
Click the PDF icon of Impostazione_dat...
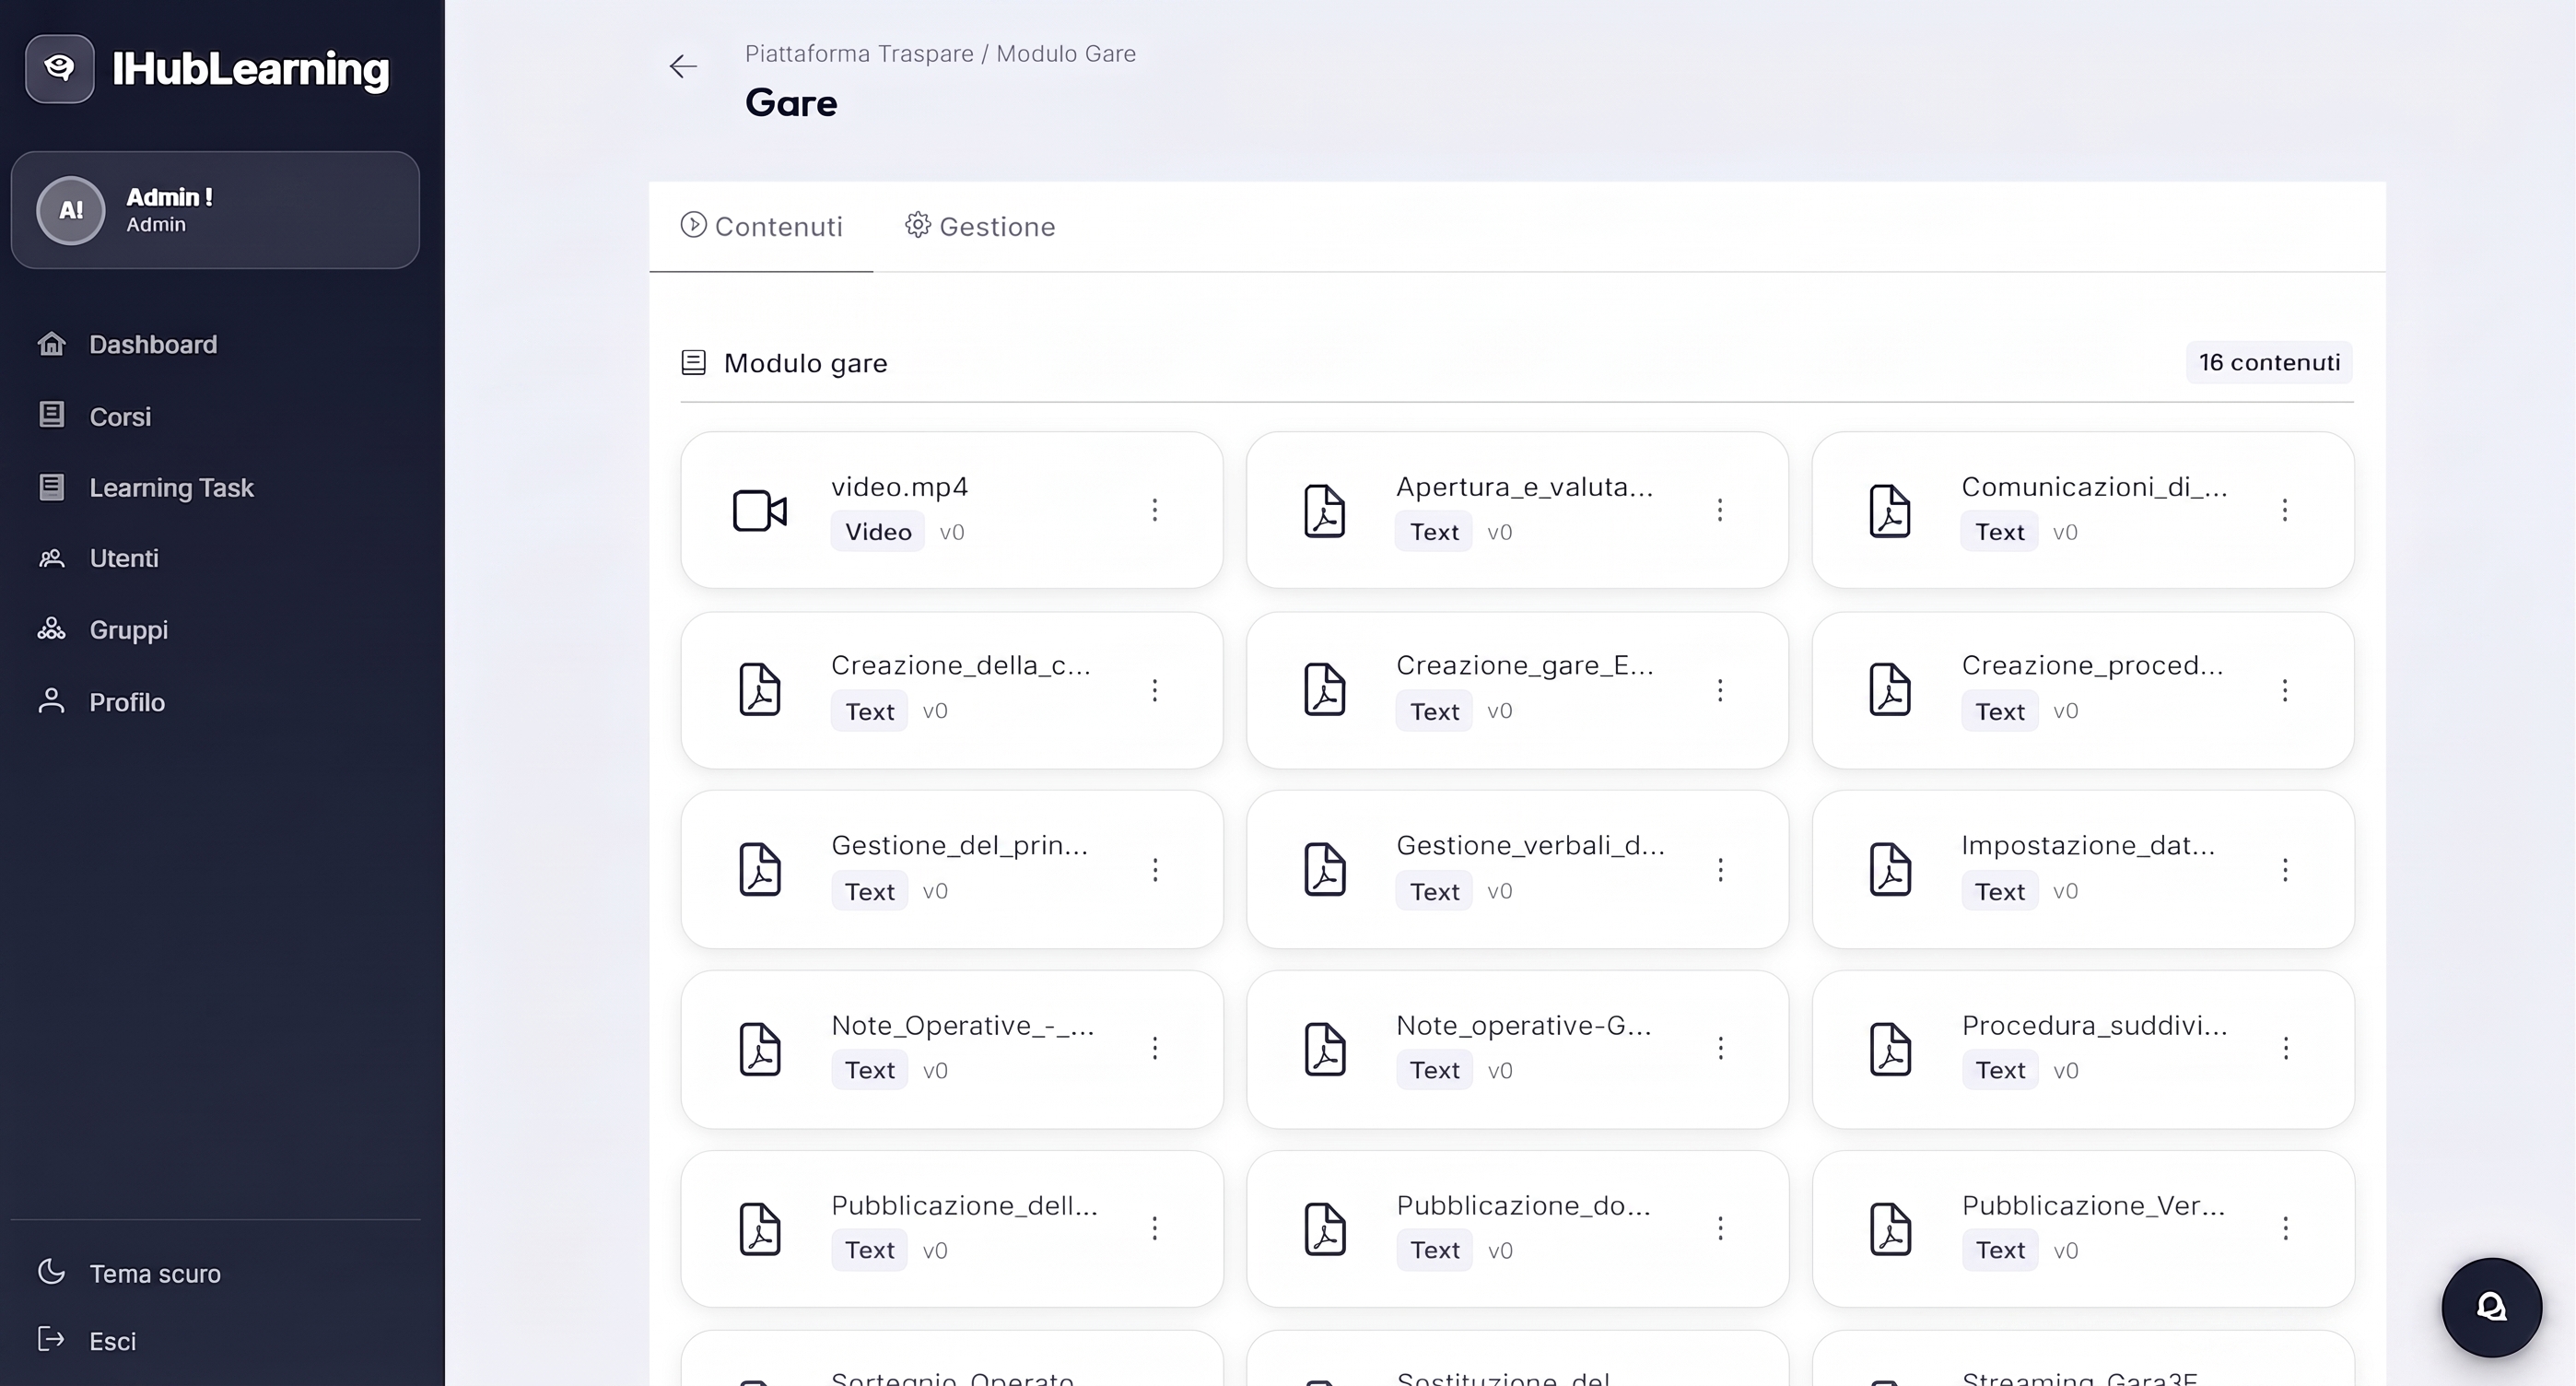[x=1890, y=870]
